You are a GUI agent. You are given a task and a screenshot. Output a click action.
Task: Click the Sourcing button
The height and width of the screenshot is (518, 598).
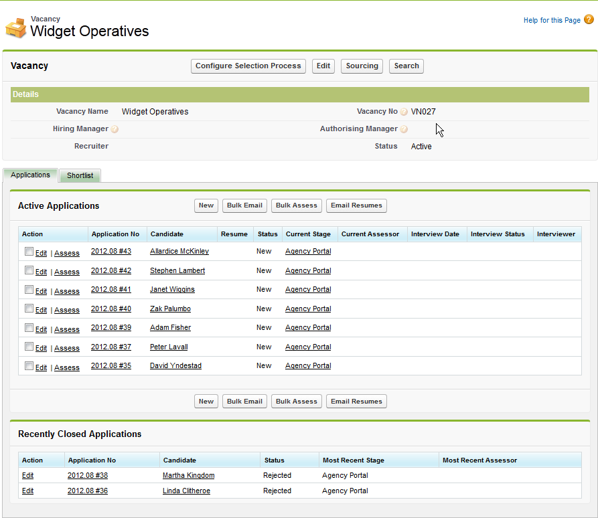[x=362, y=66]
